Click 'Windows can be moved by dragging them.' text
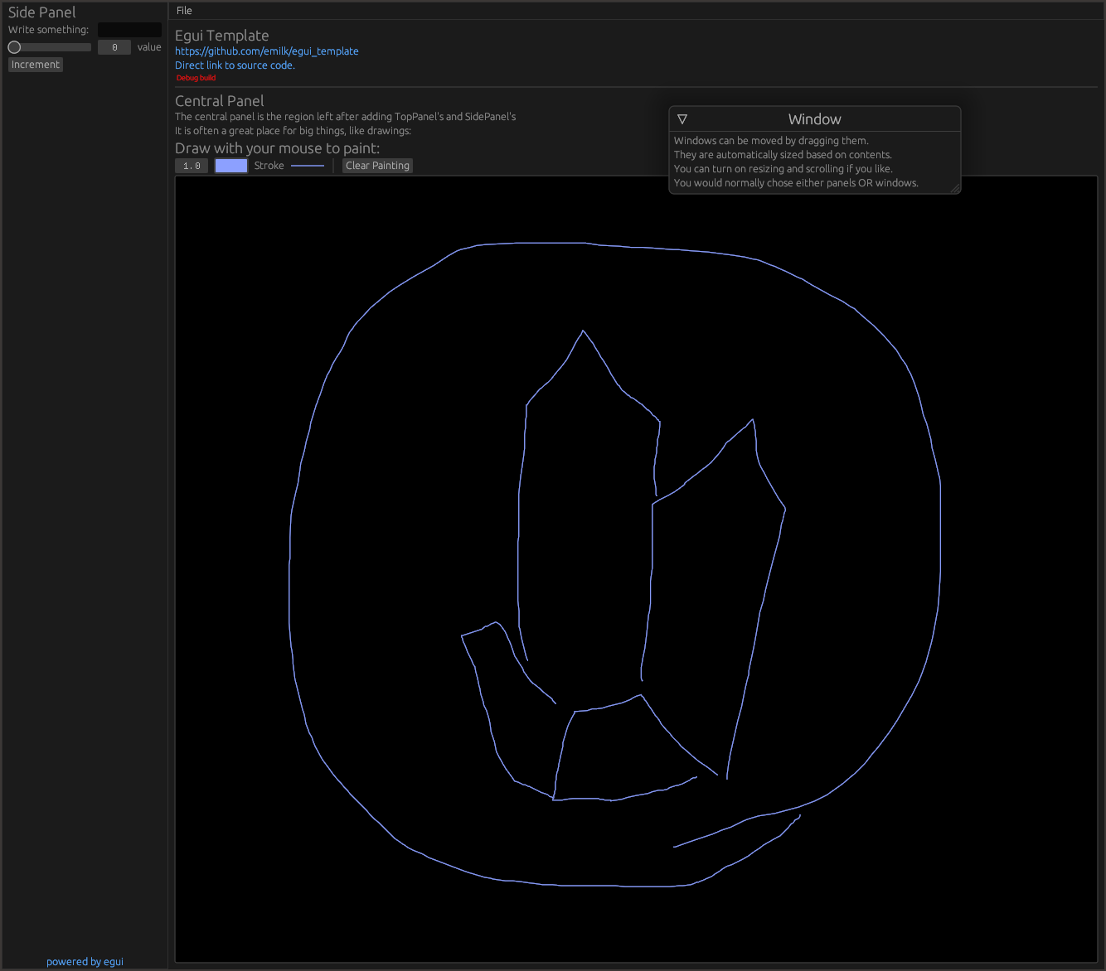The image size is (1106, 971). 771,141
